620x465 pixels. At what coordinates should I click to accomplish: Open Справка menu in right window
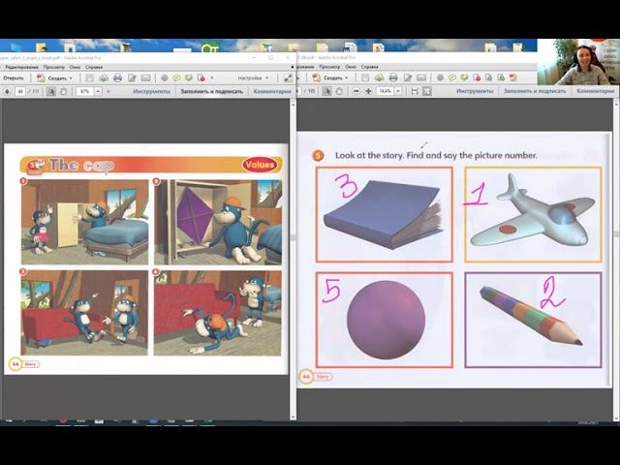[x=370, y=67]
